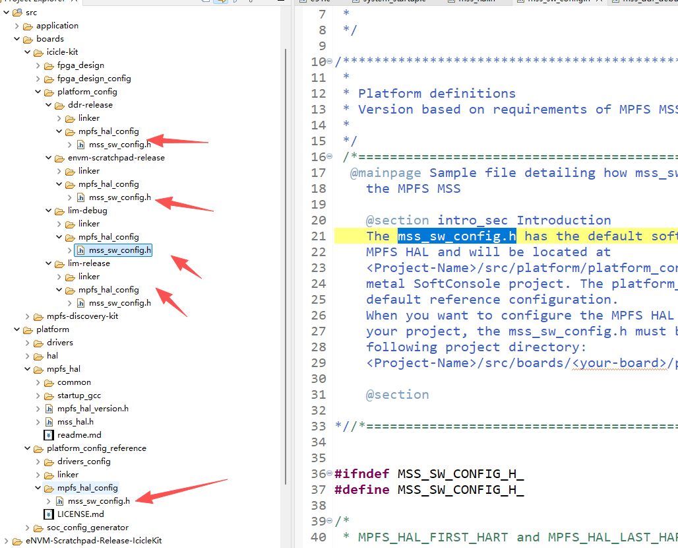
Task: Click '@section' tag in line 31
Action: click(398, 394)
